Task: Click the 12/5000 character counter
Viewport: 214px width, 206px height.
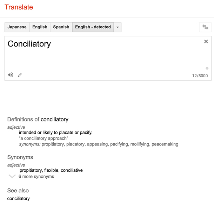Action: coord(200,76)
